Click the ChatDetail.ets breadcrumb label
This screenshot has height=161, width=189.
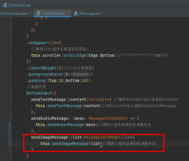tap(20, 5)
